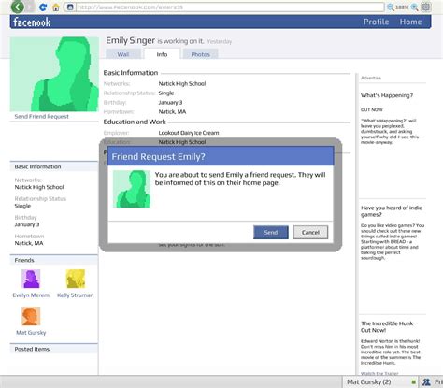Open the "Have you heard of indie games?" ad
The width and height of the screenshot is (443, 388).
click(392, 211)
